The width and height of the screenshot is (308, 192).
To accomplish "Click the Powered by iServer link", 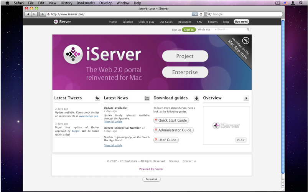I will point(151,169).
